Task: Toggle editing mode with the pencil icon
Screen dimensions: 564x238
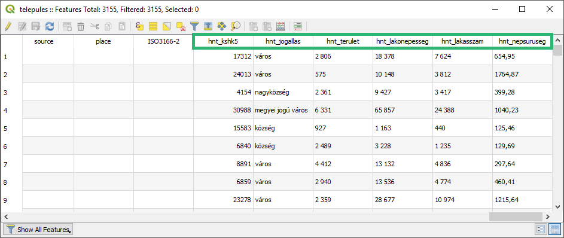Action: click(x=8, y=26)
